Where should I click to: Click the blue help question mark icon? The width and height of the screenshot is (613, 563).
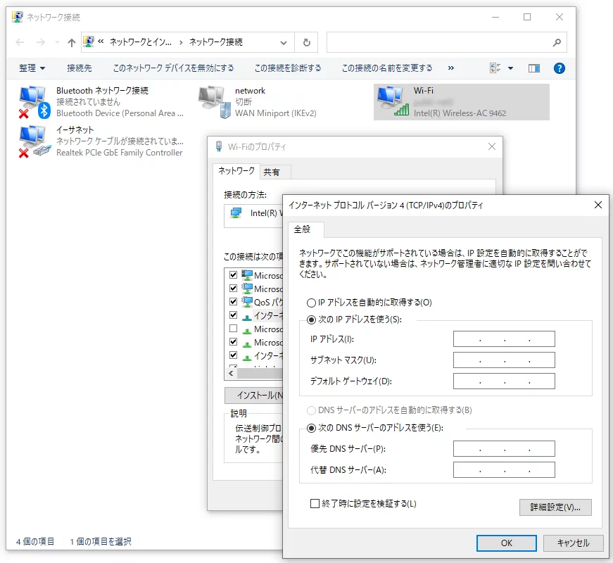[x=560, y=68]
